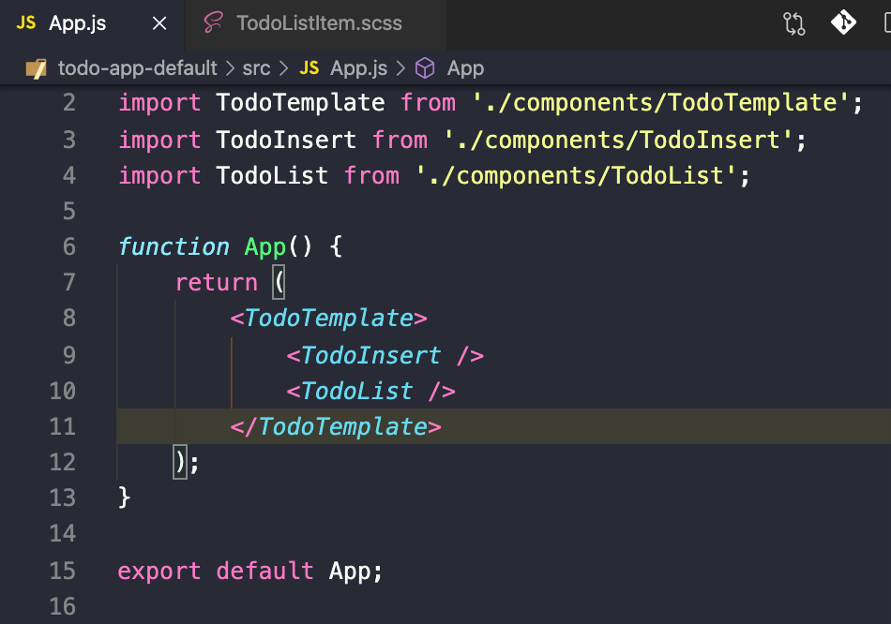Click TodoInsert identifier on line 3
The image size is (891, 624).
click(x=286, y=141)
